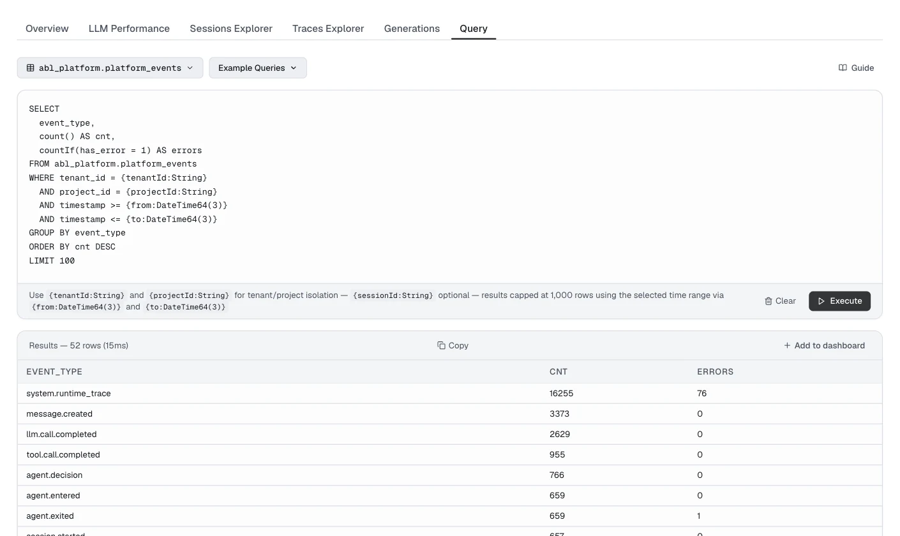Image resolution: width=900 pixels, height=536 pixels.
Task: Click the errors value 76
Action: [x=702, y=394]
